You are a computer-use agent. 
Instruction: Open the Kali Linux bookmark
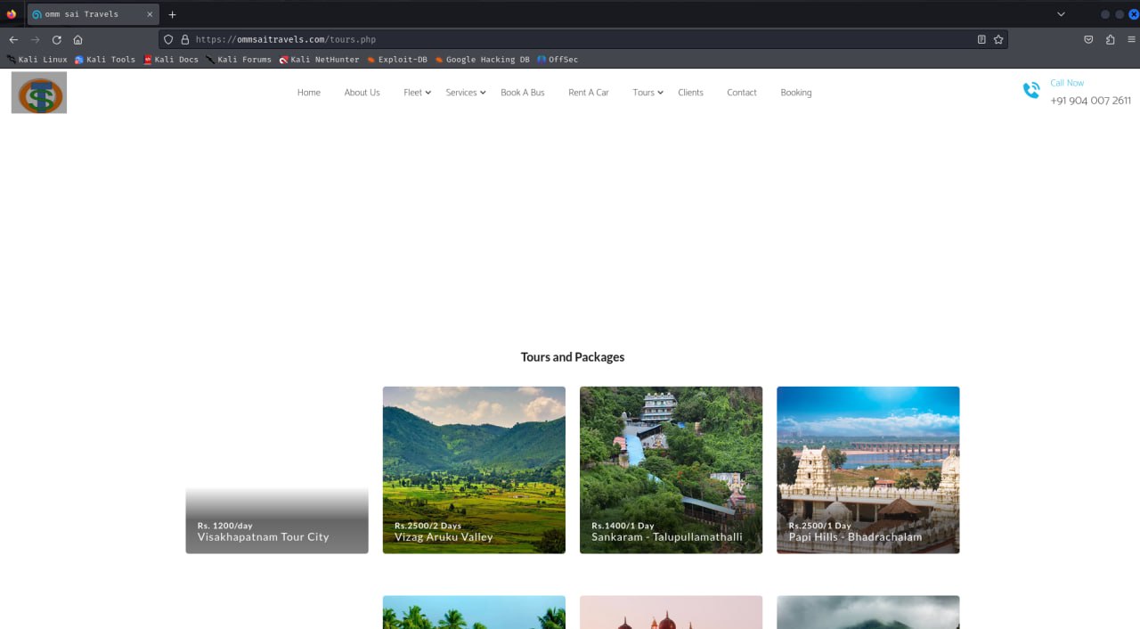[37, 60]
